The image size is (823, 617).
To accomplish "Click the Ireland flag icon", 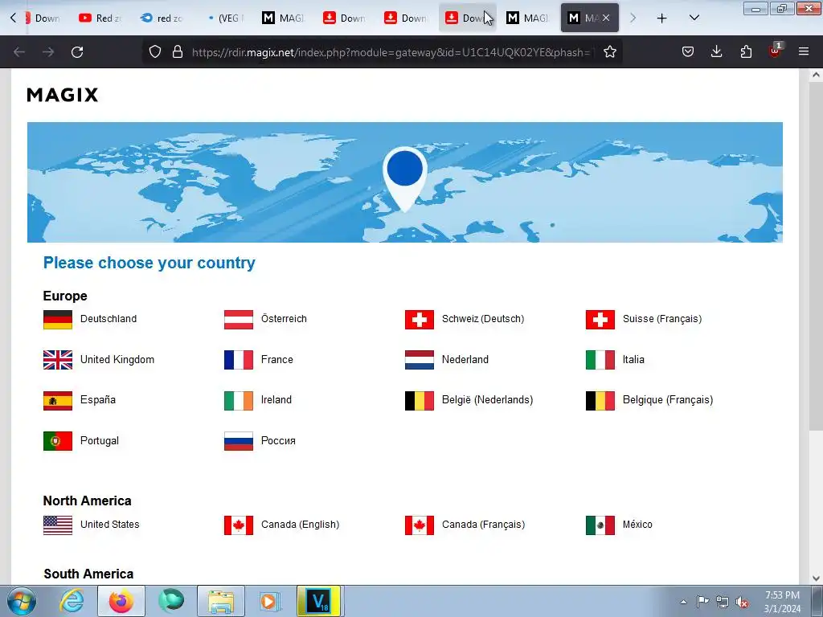I will 238,400.
